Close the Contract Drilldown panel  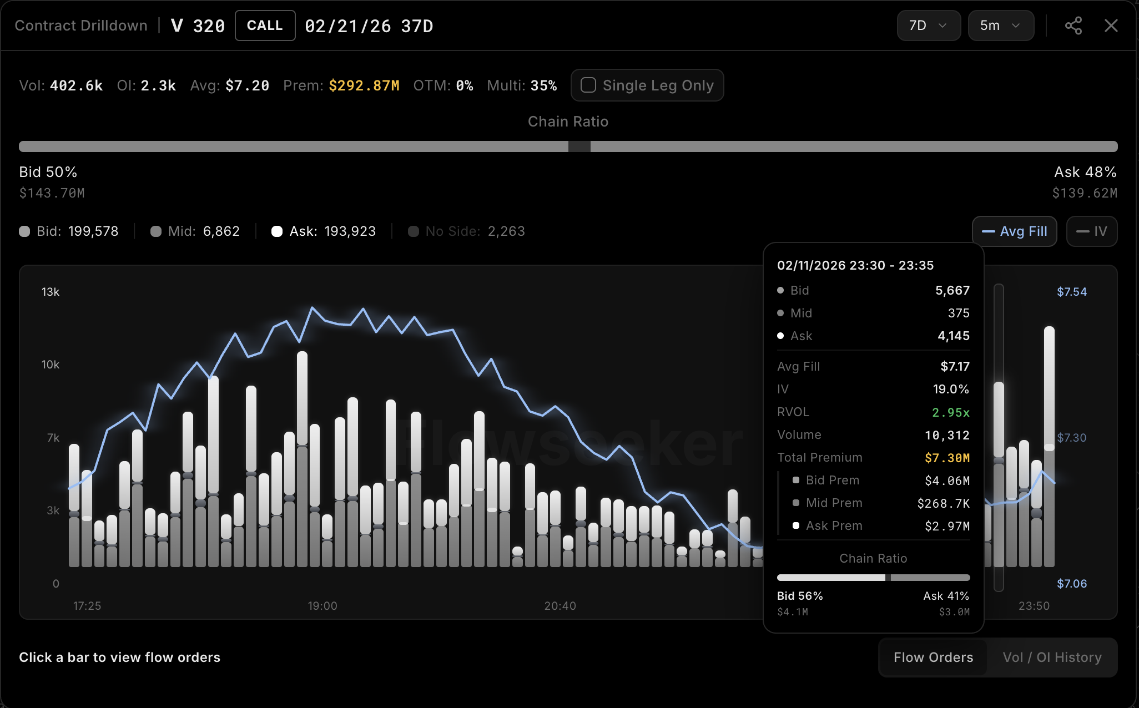coord(1111,26)
